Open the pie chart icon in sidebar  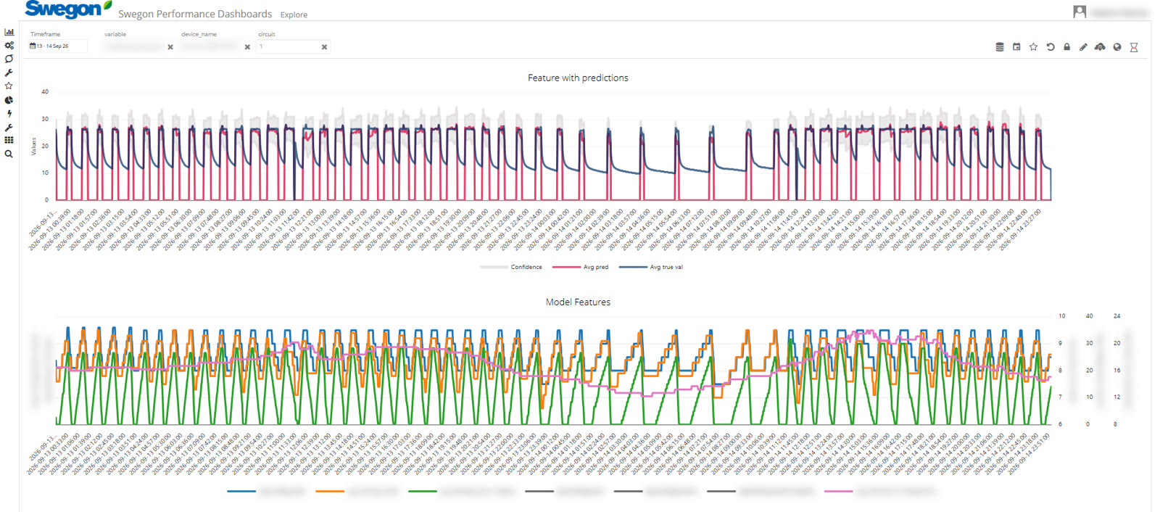(9, 100)
